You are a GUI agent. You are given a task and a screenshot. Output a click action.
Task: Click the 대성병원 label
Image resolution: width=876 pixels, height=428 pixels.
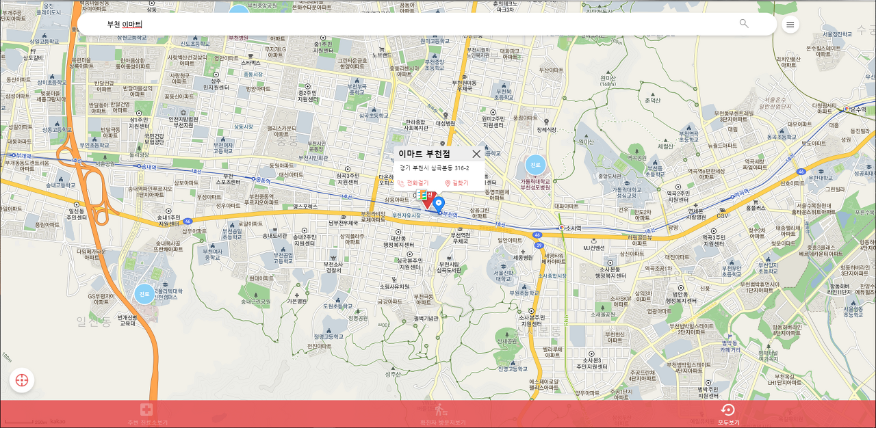[x=446, y=123]
